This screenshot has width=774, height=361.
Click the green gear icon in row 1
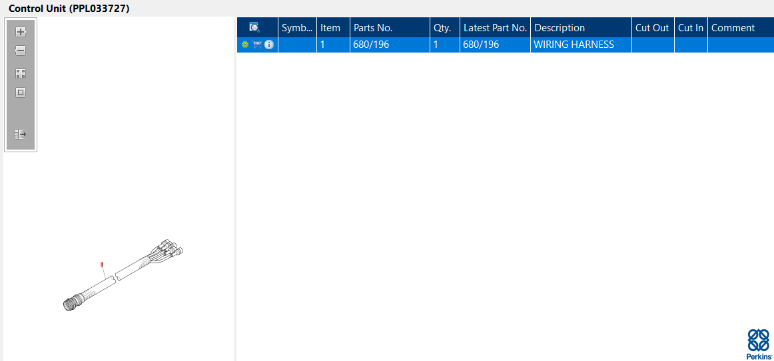(245, 45)
